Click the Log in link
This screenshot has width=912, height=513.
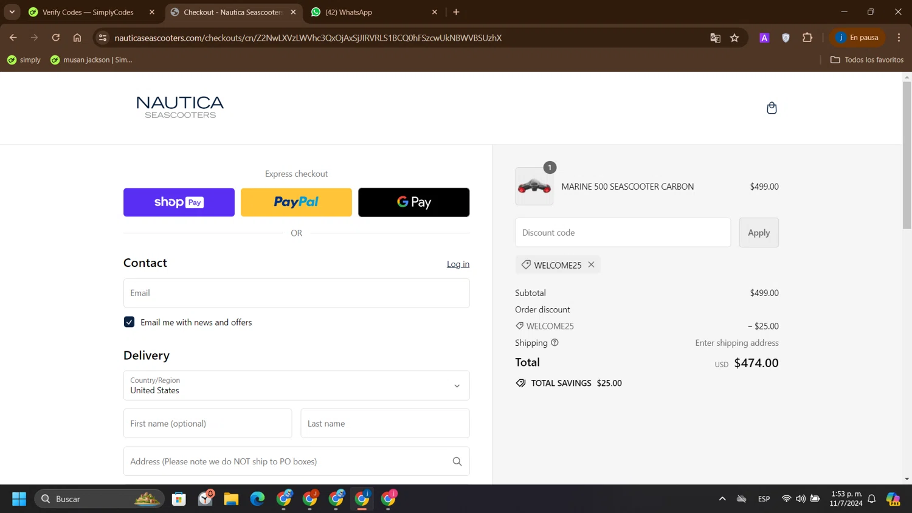click(x=458, y=264)
